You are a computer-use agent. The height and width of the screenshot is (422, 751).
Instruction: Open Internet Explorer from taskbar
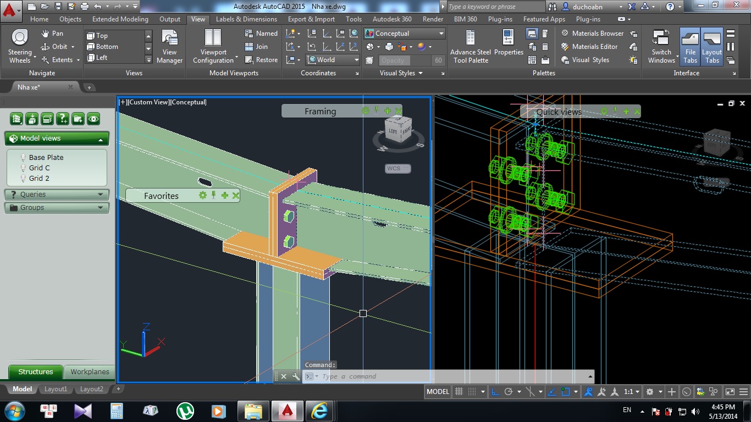[x=319, y=411]
